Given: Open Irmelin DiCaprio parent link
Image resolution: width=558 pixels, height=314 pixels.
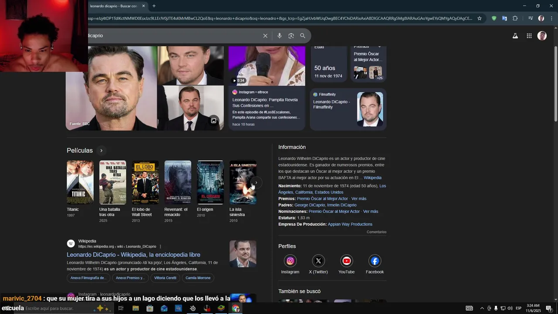Looking at the screenshot, I should tap(342, 205).
